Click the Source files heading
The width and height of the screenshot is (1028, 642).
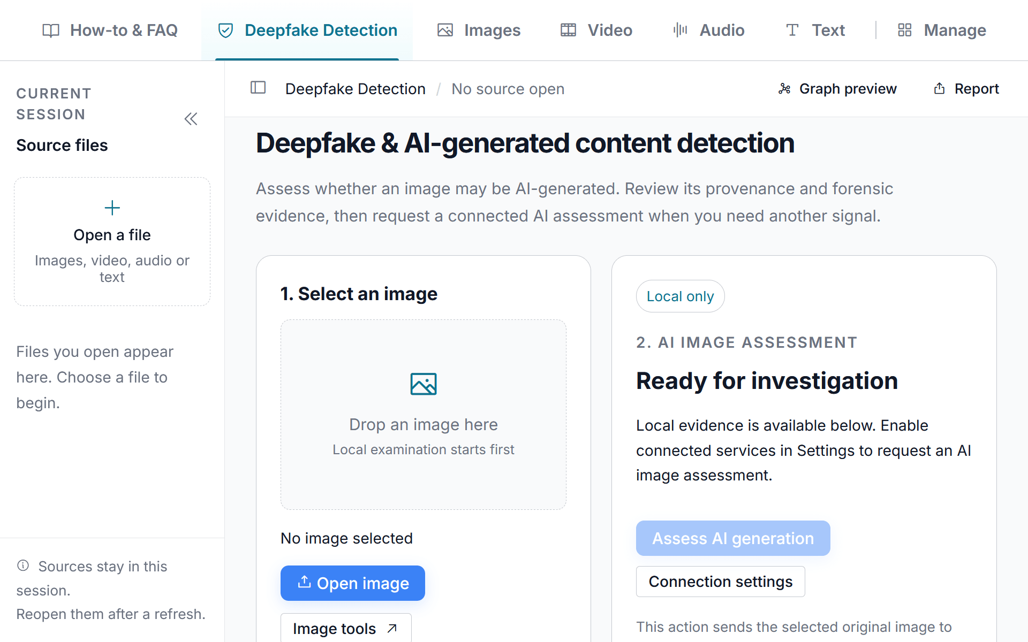click(62, 146)
